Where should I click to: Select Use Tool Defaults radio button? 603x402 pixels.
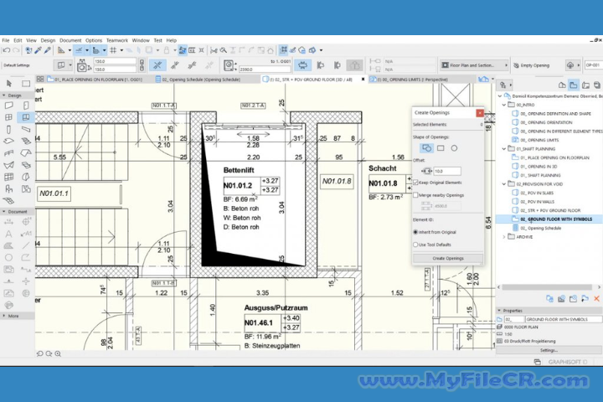[415, 245]
